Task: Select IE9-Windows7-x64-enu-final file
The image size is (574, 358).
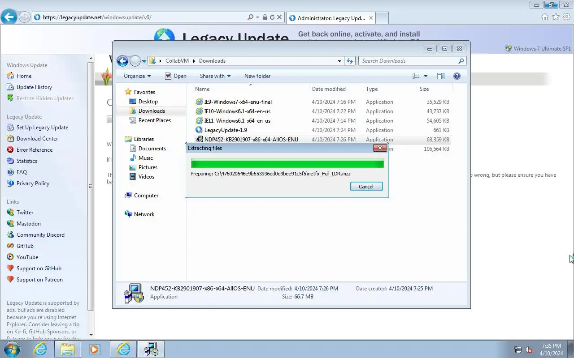Action: tap(322, 102)
